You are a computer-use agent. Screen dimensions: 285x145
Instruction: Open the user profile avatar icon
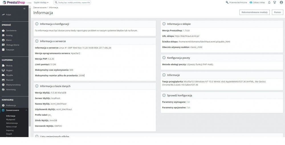pyautogui.click(x=281, y=3)
